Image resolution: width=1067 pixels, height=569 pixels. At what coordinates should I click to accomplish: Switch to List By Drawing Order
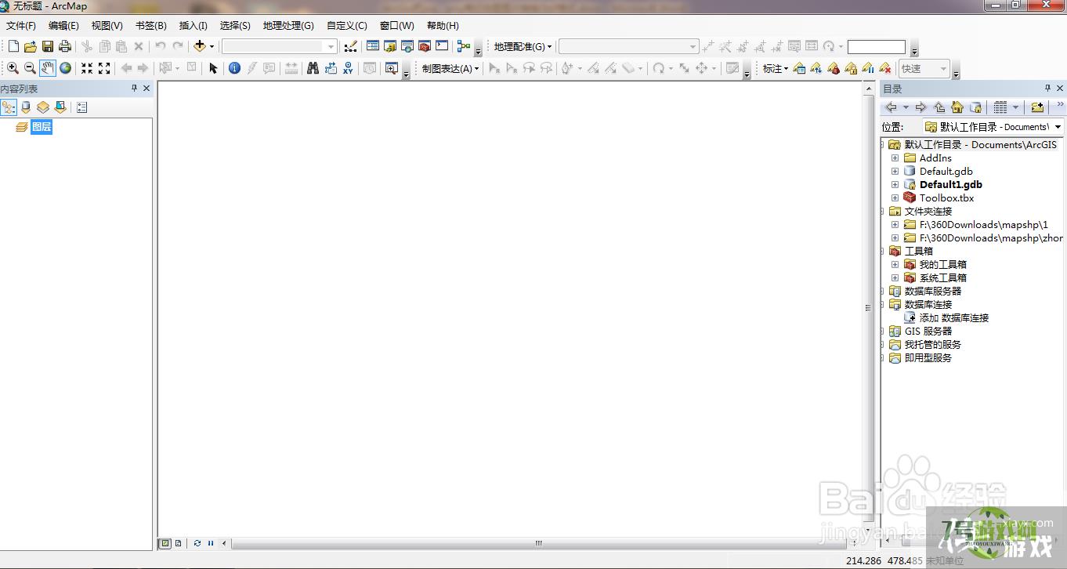9,107
